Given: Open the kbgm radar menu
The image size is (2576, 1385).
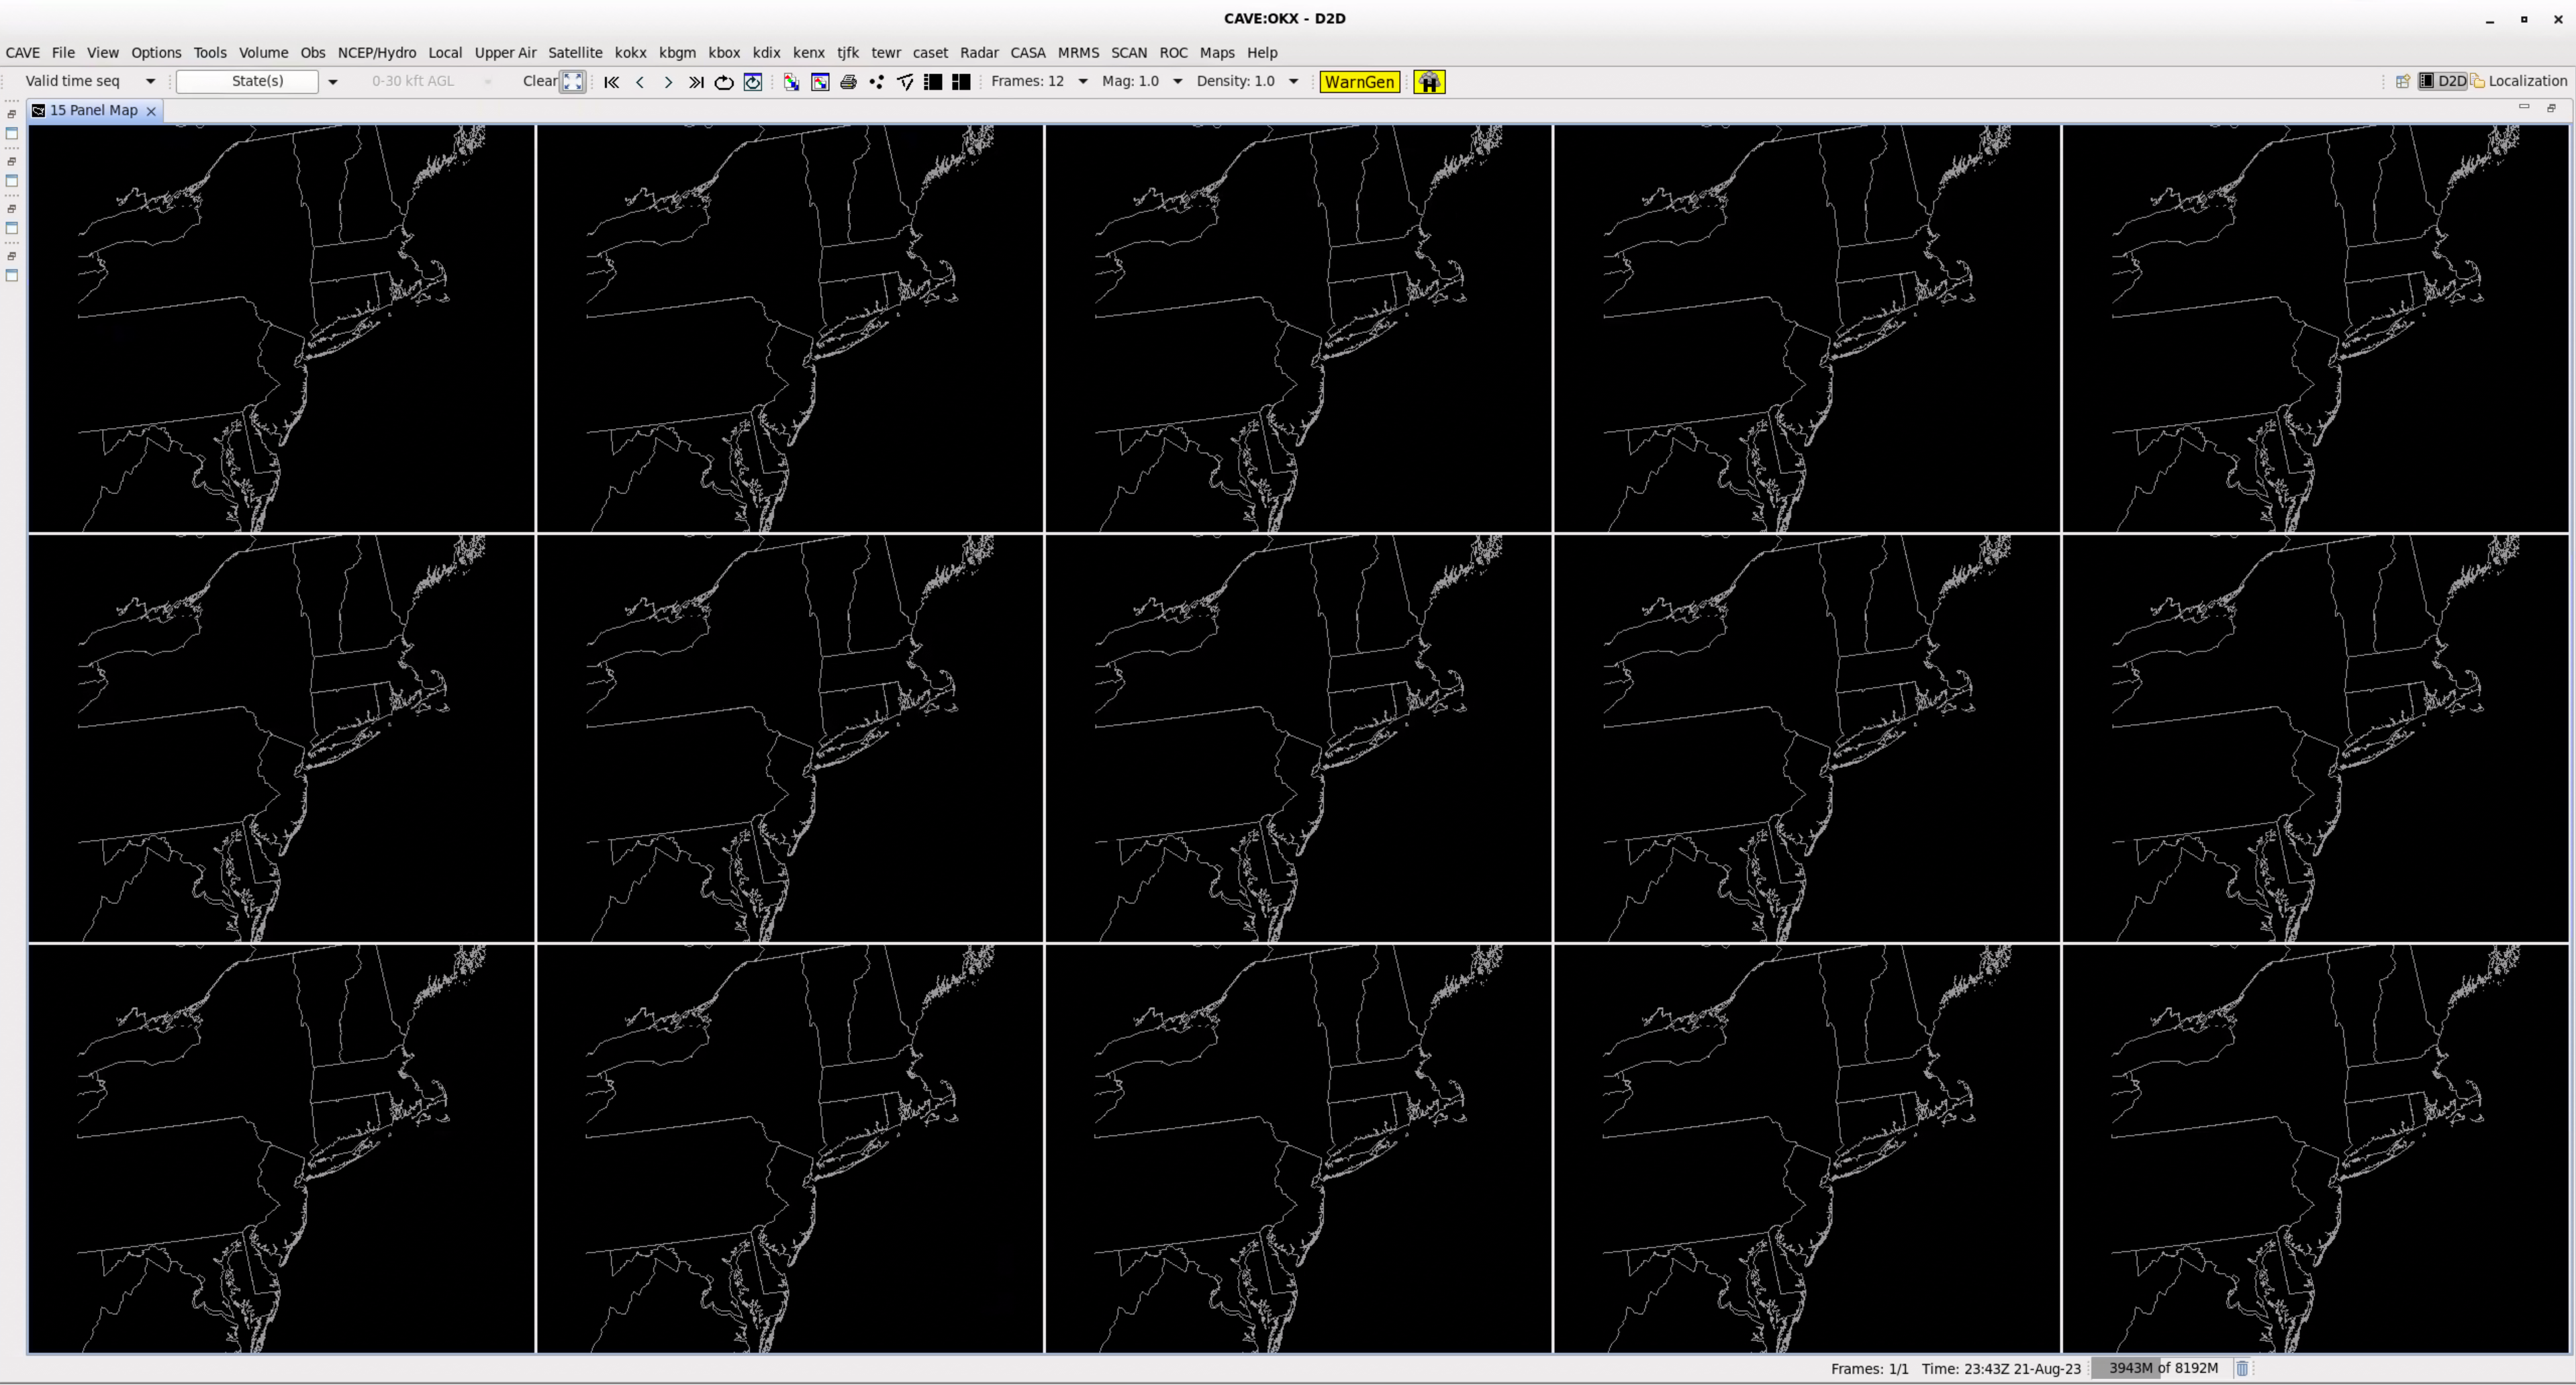Looking at the screenshot, I should pos(677,53).
